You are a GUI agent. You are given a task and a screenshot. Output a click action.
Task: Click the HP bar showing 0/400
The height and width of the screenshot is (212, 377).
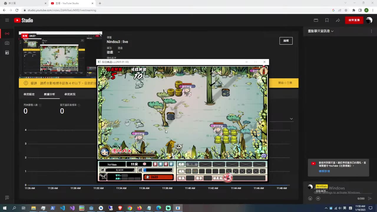(x=120, y=170)
